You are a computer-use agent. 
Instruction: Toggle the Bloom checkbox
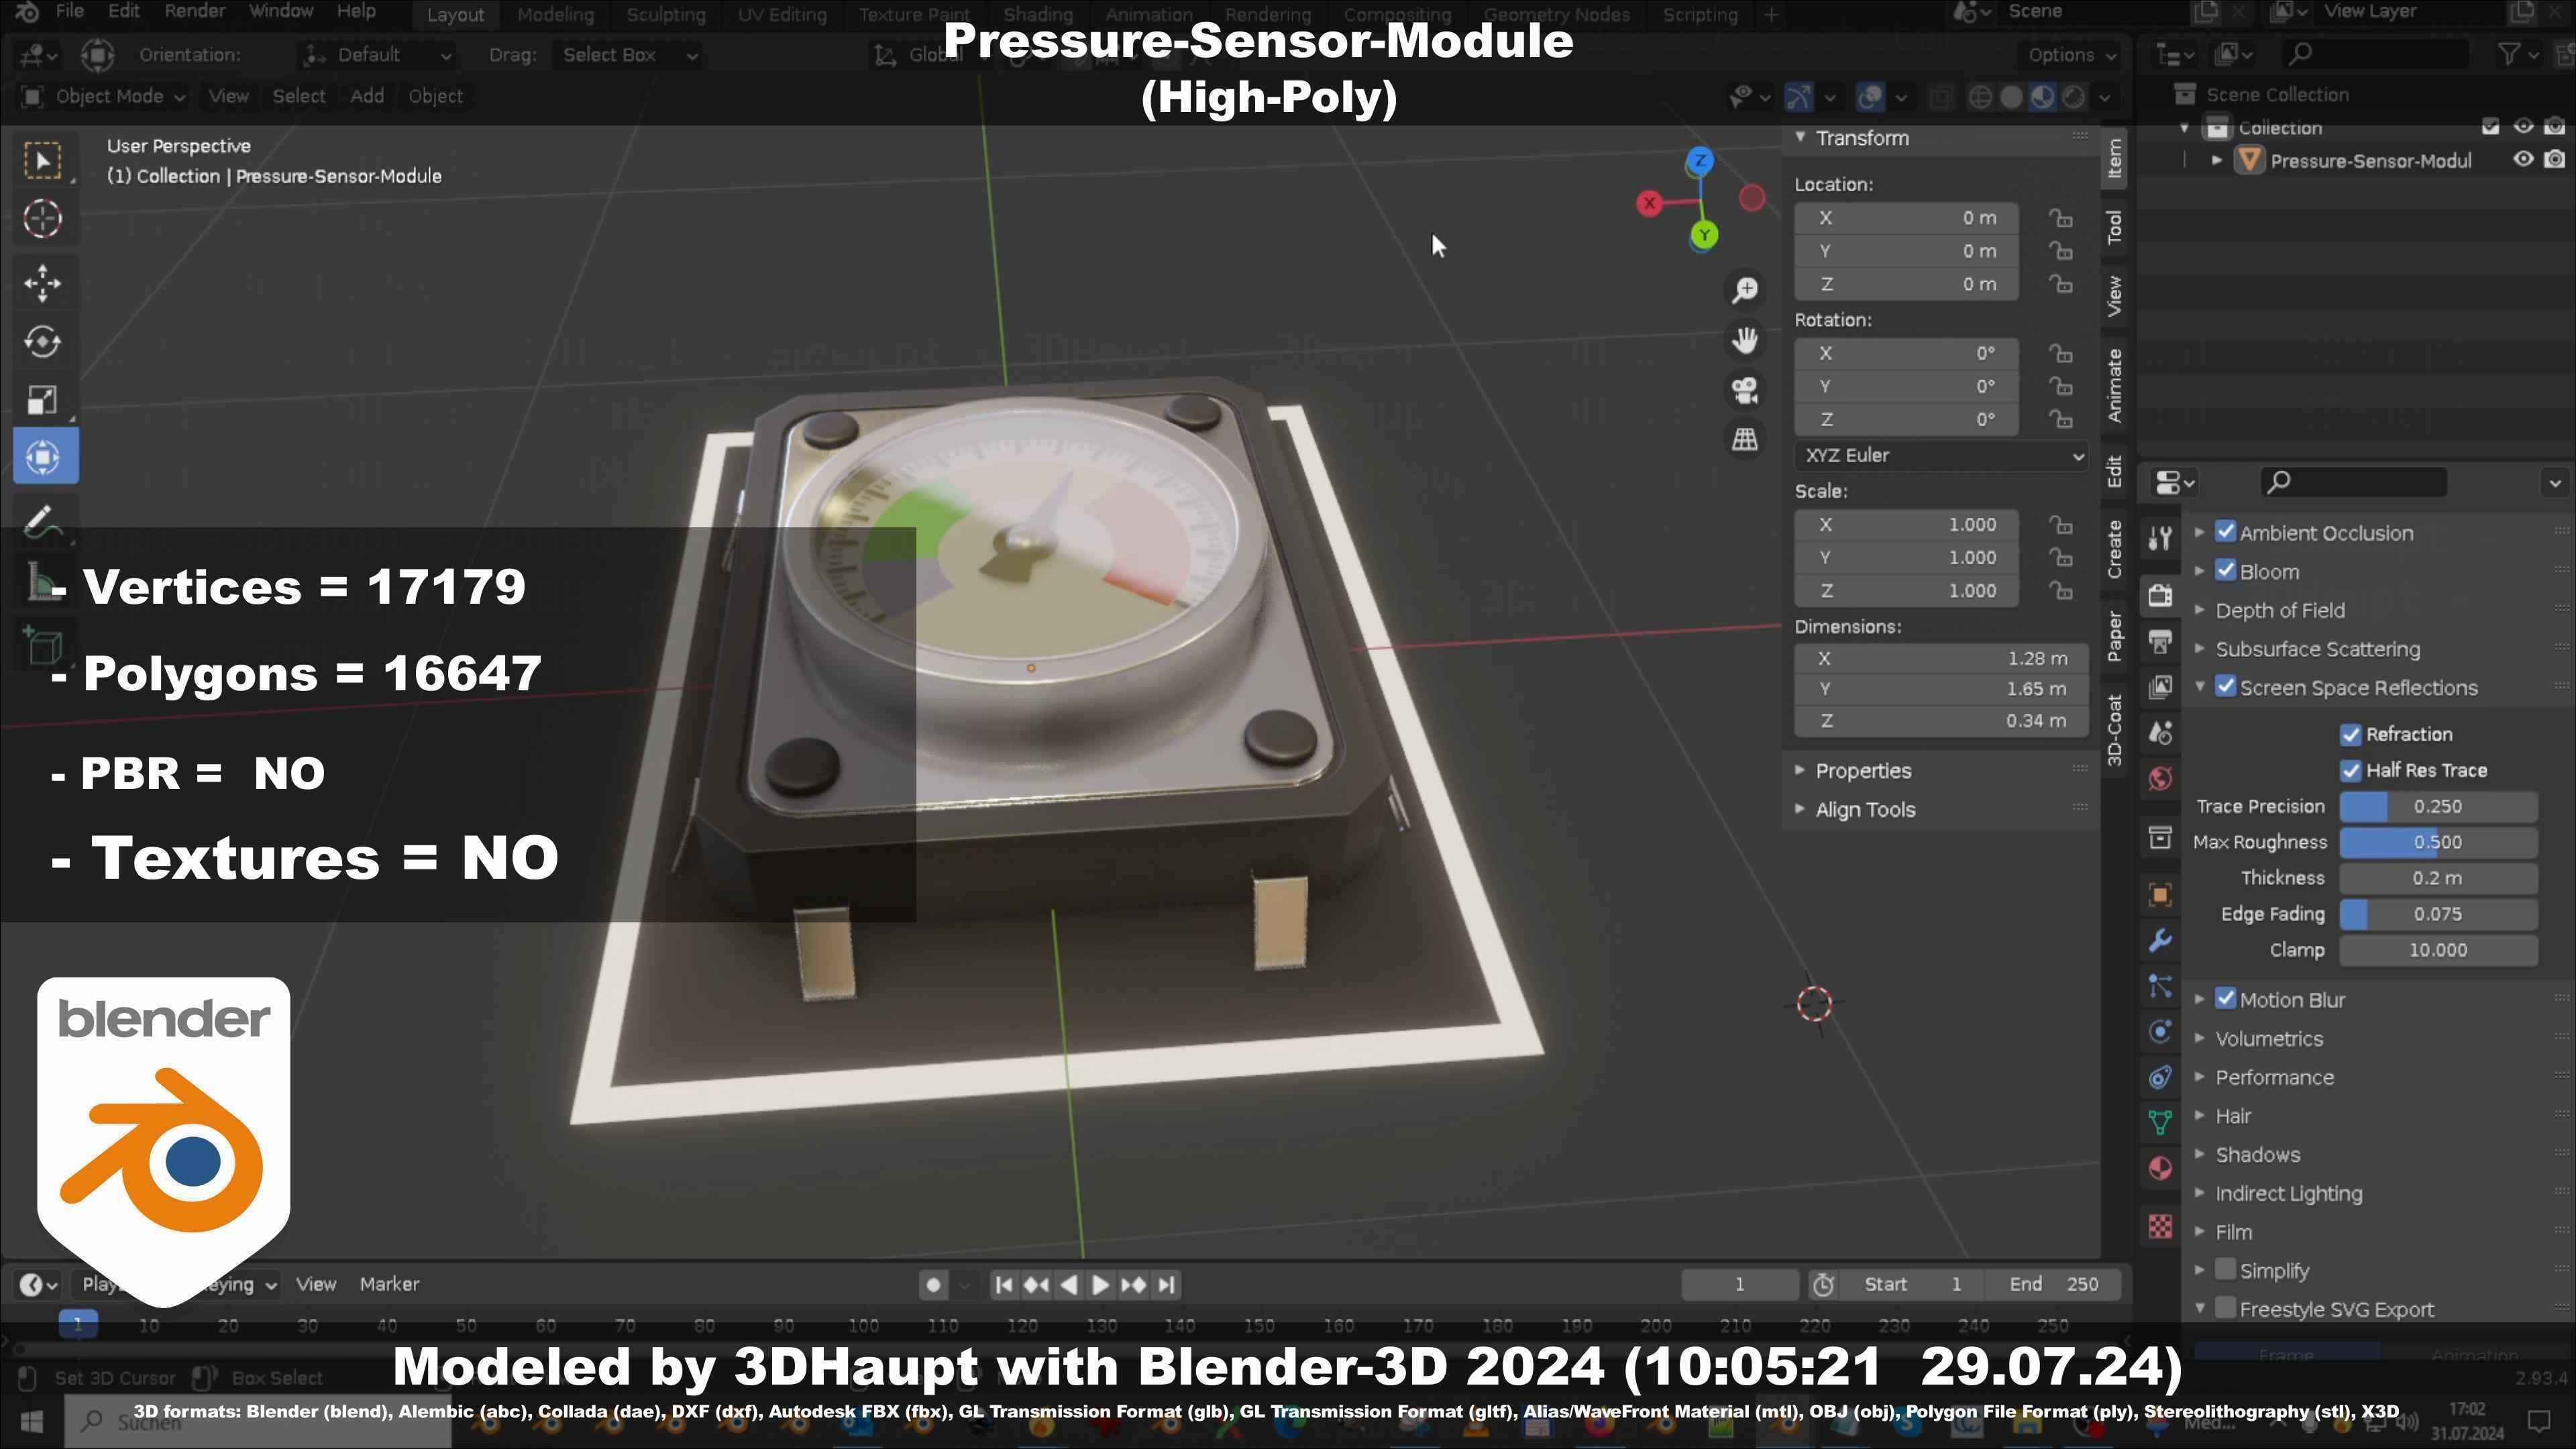[x=2226, y=571]
